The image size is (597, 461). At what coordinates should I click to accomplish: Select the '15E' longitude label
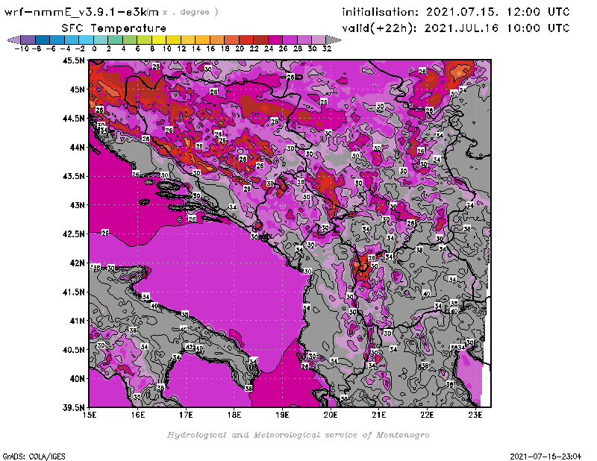[x=90, y=415]
